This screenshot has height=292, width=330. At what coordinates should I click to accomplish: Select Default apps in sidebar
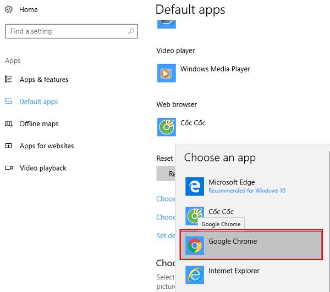(x=38, y=102)
